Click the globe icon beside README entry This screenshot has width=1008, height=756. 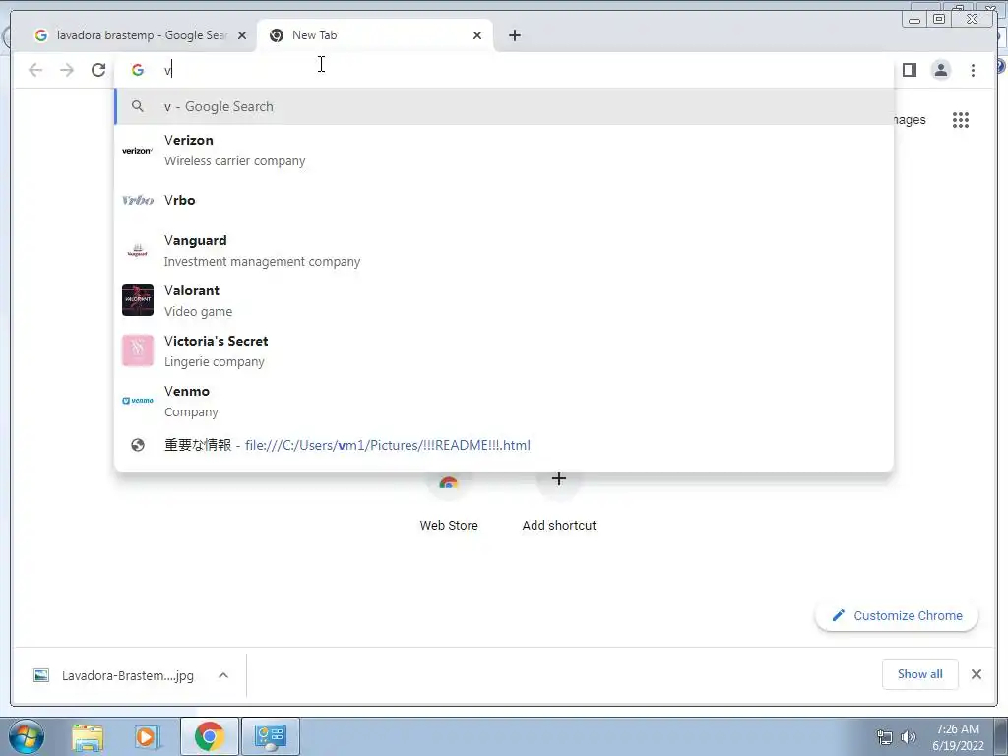pyautogui.click(x=138, y=445)
